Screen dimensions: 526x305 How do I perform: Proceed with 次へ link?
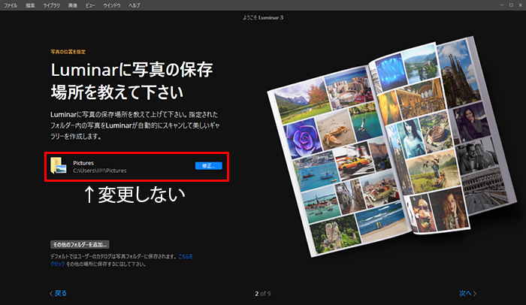(x=467, y=293)
